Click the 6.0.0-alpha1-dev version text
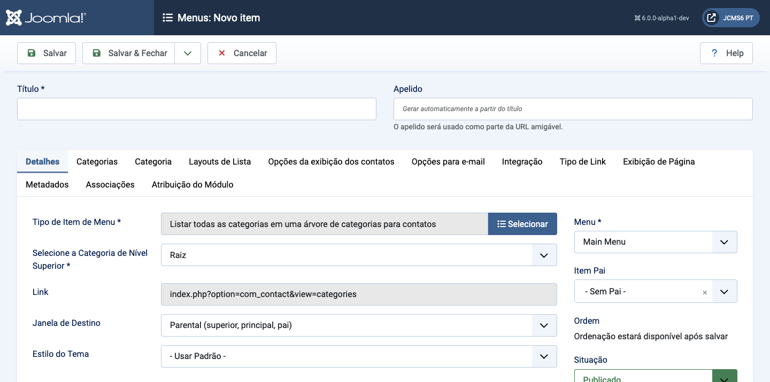The height and width of the screenshot is (382, 770). coord(665,18)
